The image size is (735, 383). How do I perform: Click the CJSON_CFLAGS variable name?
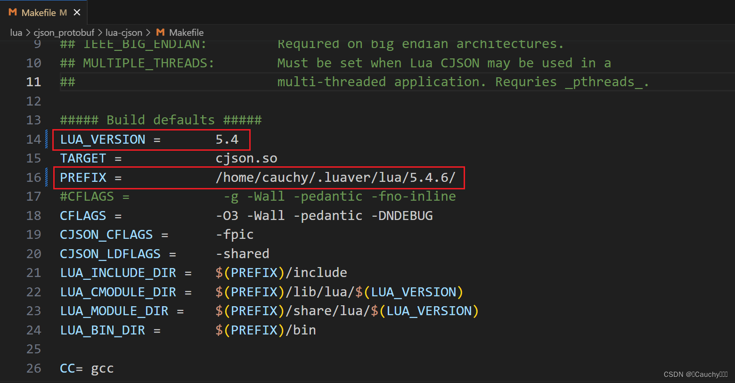pos(106,235)
